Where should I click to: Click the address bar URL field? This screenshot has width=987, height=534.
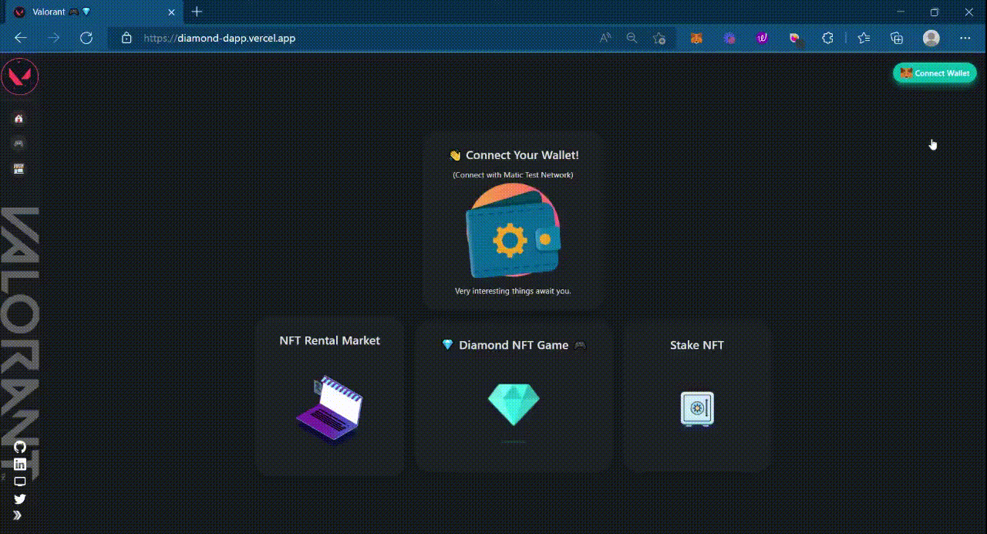tap(347, 38)
